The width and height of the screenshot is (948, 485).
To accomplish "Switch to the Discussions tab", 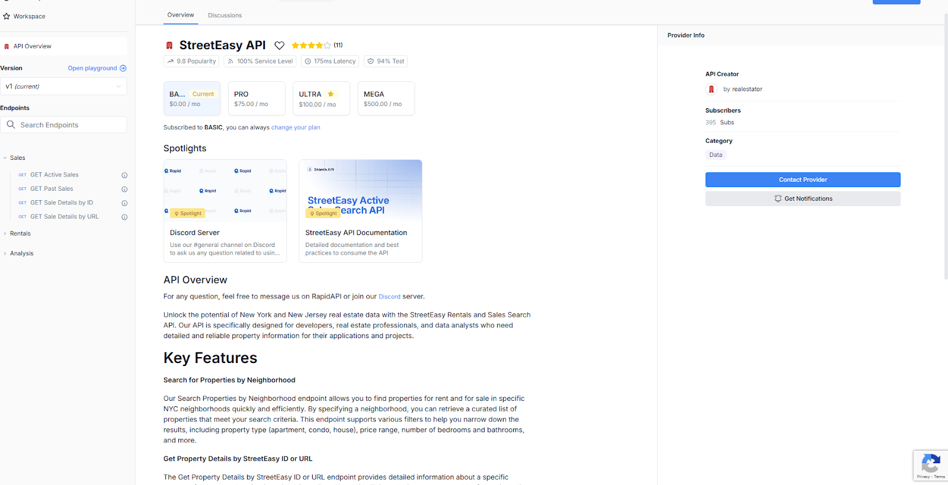I will click(225, 15).
